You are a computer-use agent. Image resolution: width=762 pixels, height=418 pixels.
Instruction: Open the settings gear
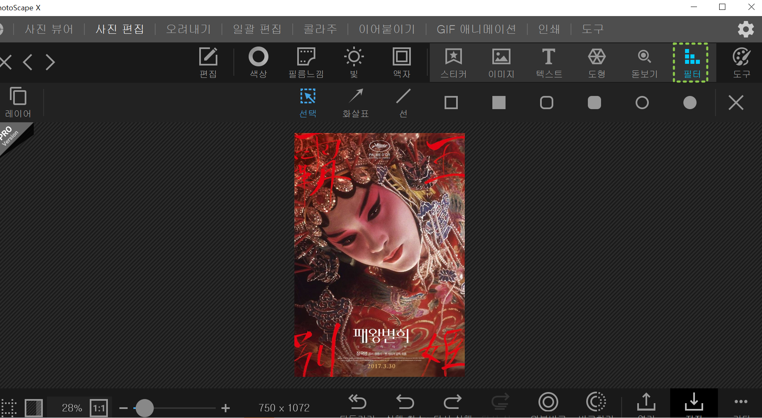pyautogui.click(x=746, y=29)
